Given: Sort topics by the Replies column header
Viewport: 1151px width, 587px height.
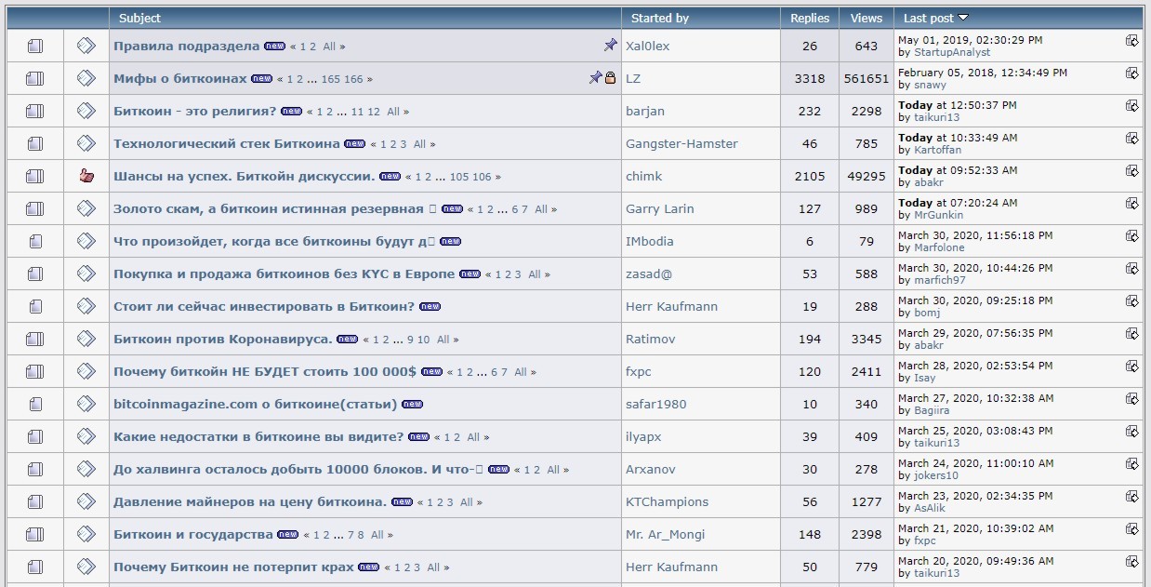Looking at the screenshot, I should (x=809, y=18).
